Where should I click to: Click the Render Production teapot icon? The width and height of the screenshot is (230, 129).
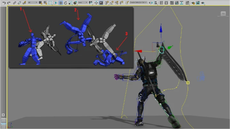pyautogui.click(x=203, y=3)
